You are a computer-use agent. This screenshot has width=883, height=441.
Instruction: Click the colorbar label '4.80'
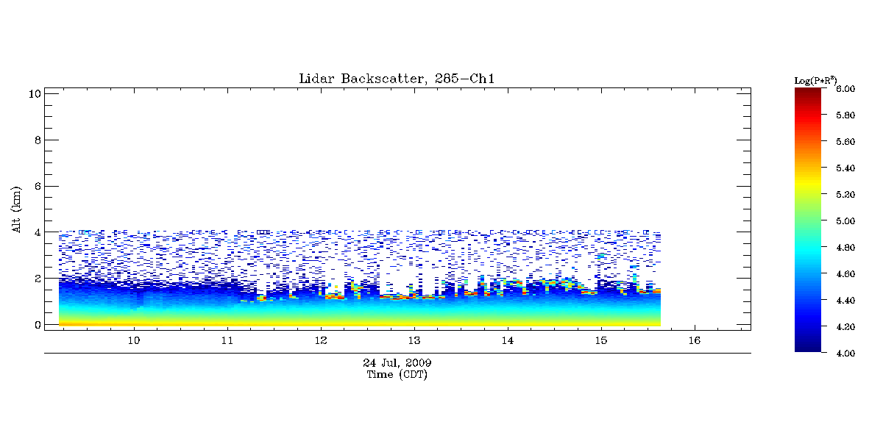845,248
